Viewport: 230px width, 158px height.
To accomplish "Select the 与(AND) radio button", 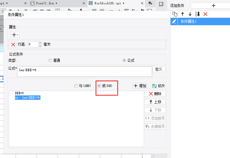I will 76,86.
